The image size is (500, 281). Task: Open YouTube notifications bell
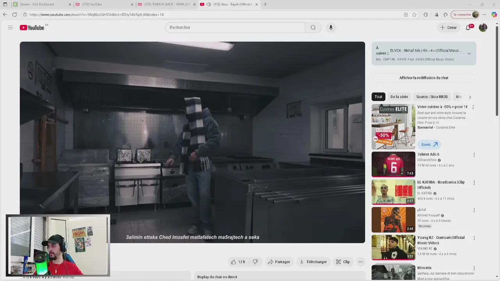coord(468,28)
